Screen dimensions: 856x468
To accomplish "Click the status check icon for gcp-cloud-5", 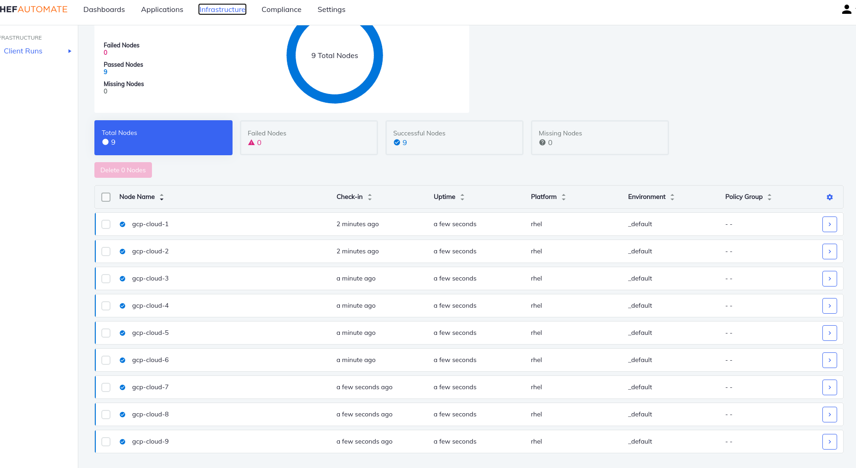I will 122,333.
